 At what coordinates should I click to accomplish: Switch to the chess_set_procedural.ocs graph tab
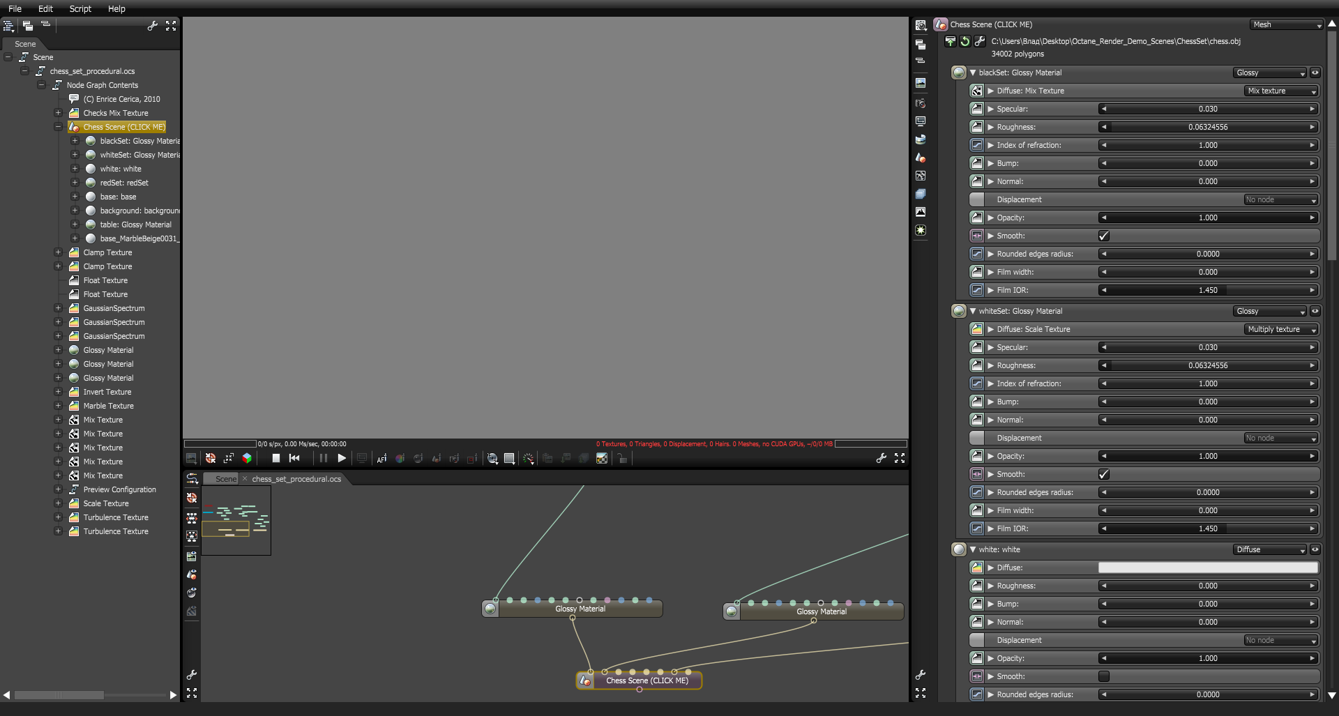[296, 479]
